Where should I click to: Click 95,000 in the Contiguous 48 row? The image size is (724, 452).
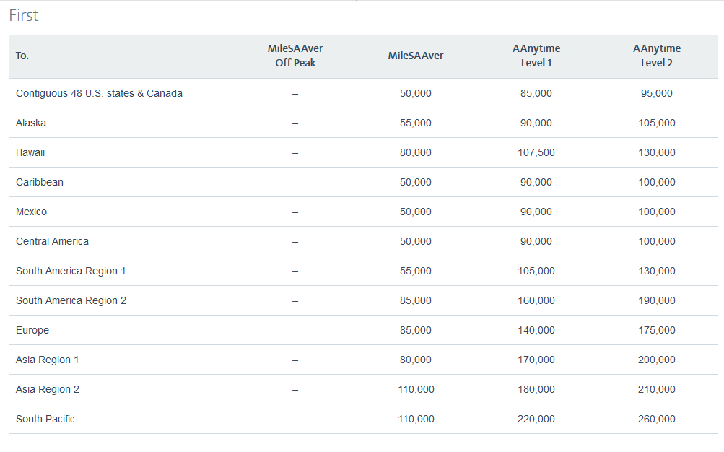[x=657, y=93]
